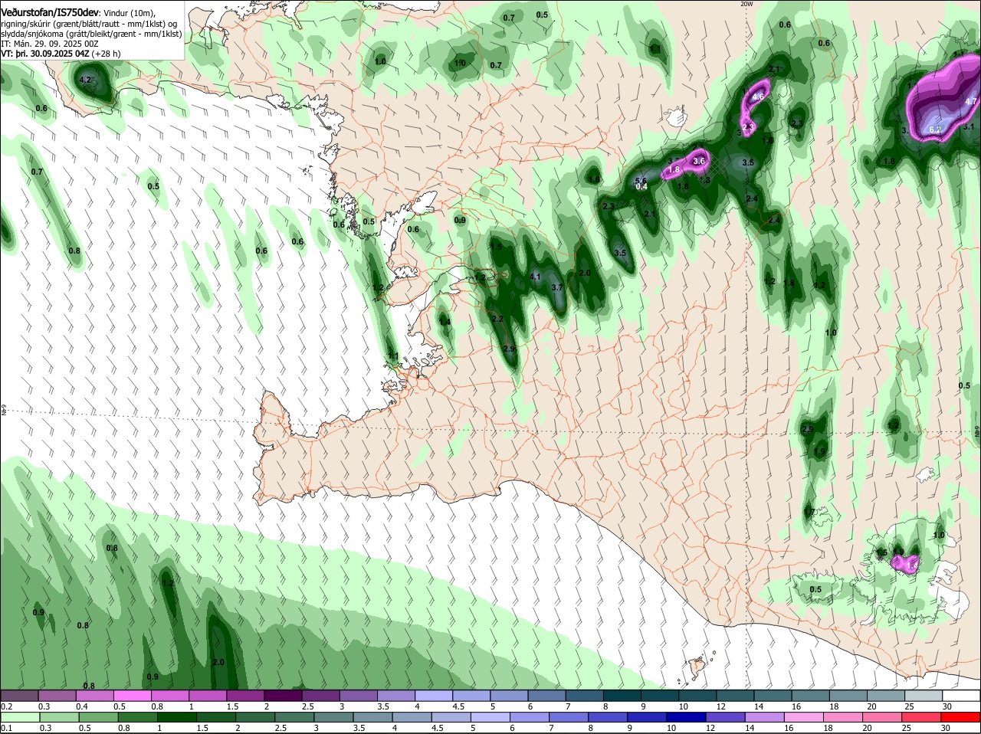Click the slydda/snjókoma legend description line
Image resolution: width=981 pixels, height=734 pixels.
(x=91, y=34)
